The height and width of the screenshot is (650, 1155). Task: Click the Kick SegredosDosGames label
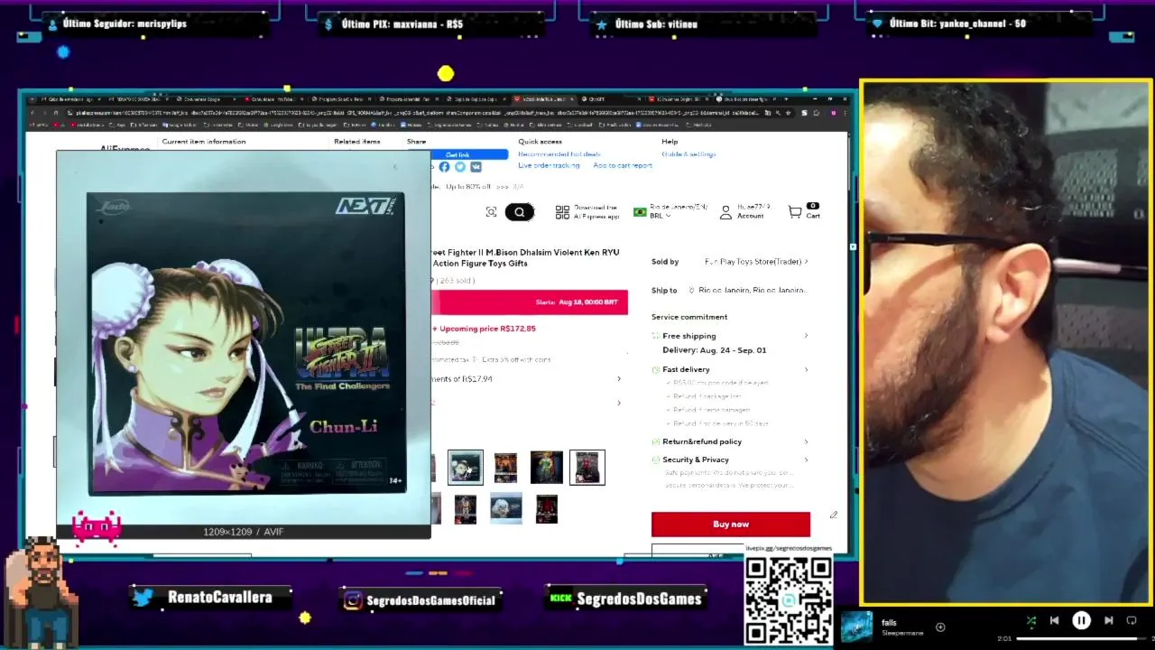[639, 599]
